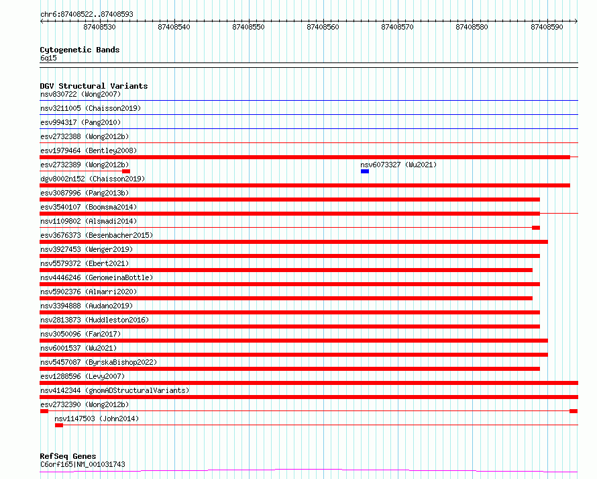Click the nsv5457087 (ByrskaBishop2022) label

click(x=98, y=362)
